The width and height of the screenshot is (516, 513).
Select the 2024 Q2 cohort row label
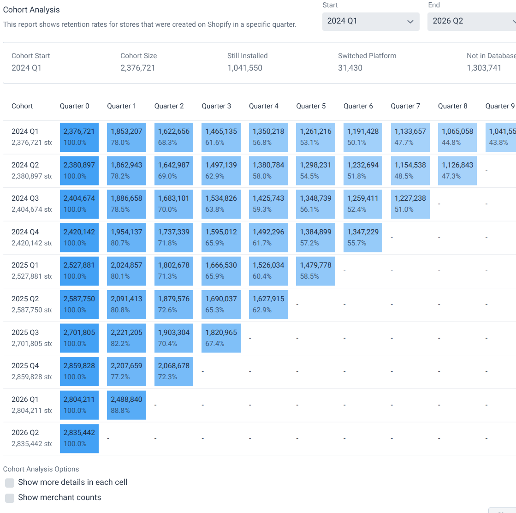click(x=25, y=165)
